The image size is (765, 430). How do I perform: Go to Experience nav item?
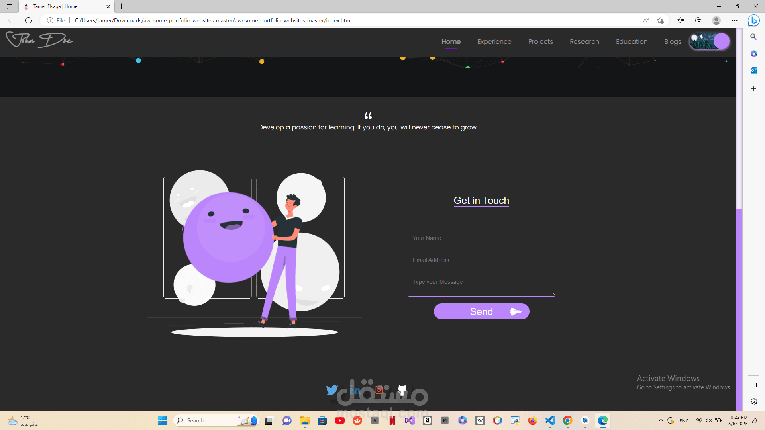pyautogui.click(x=494, y=41)
